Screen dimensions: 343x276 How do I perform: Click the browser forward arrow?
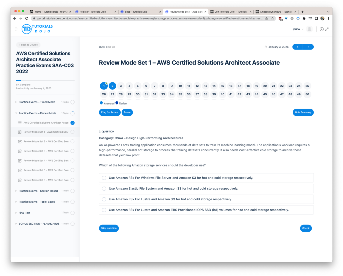[21, 18]
